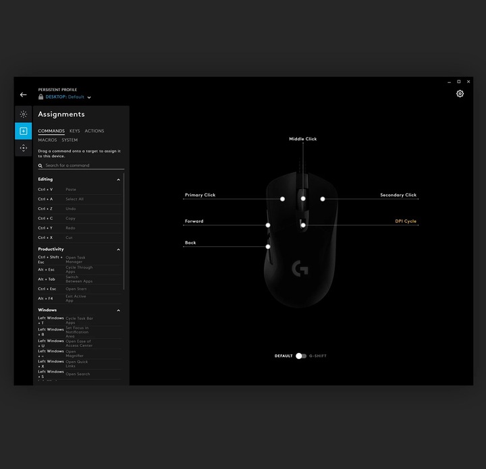The image size is (486, 469).
Task: Switch to the COMMANDS tab
Action: pos(51,131)
